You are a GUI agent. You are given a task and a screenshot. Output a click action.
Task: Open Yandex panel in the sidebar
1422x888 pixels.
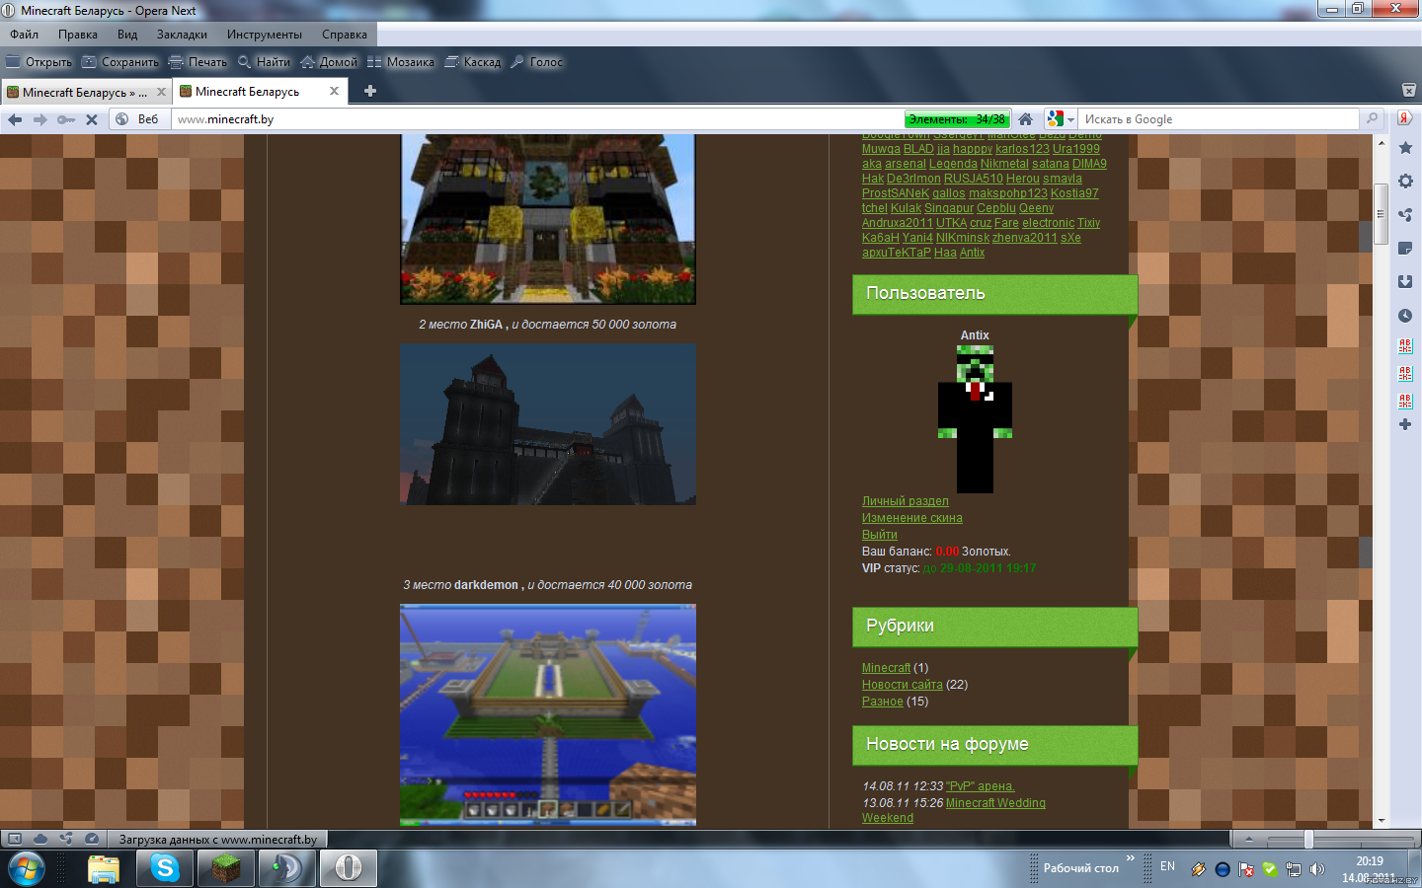click(x=1405, y=118)
